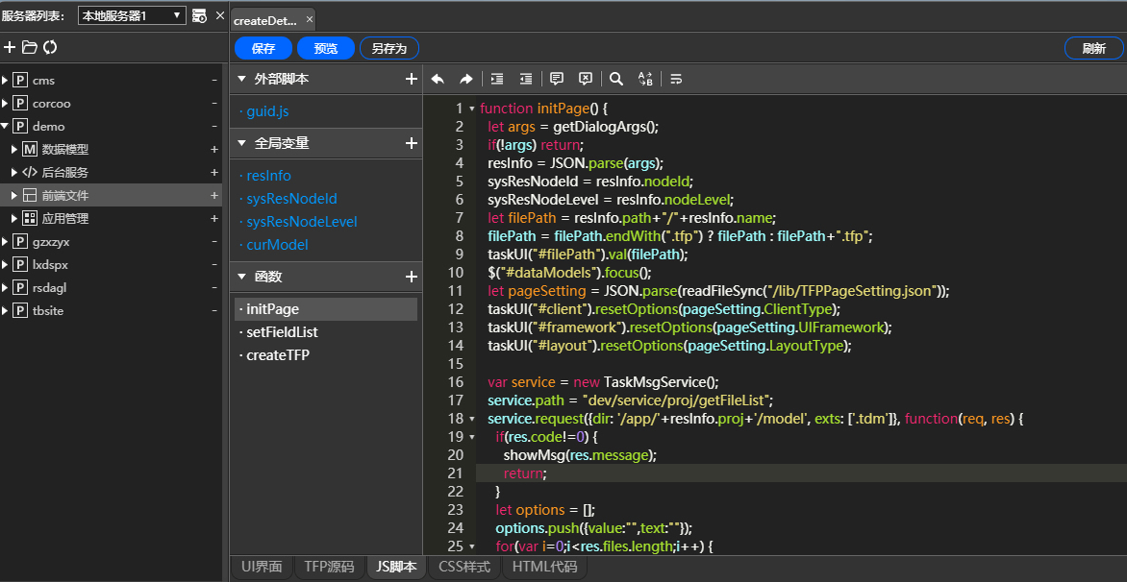Open the search magnifier tool
The image size is (1127, 582).
click(616, 79)
